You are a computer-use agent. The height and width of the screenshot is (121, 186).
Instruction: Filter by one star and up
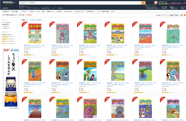(8, 43)
